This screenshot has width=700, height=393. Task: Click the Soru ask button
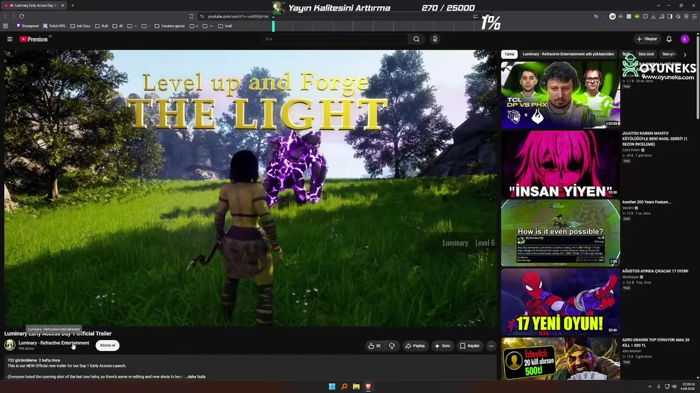(442, 346)
